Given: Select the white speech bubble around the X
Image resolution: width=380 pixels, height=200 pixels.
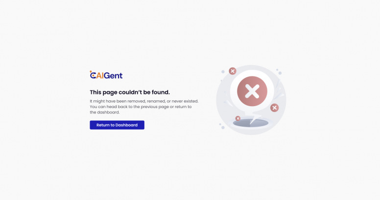Looking at the screenshot, I should 252,91.
